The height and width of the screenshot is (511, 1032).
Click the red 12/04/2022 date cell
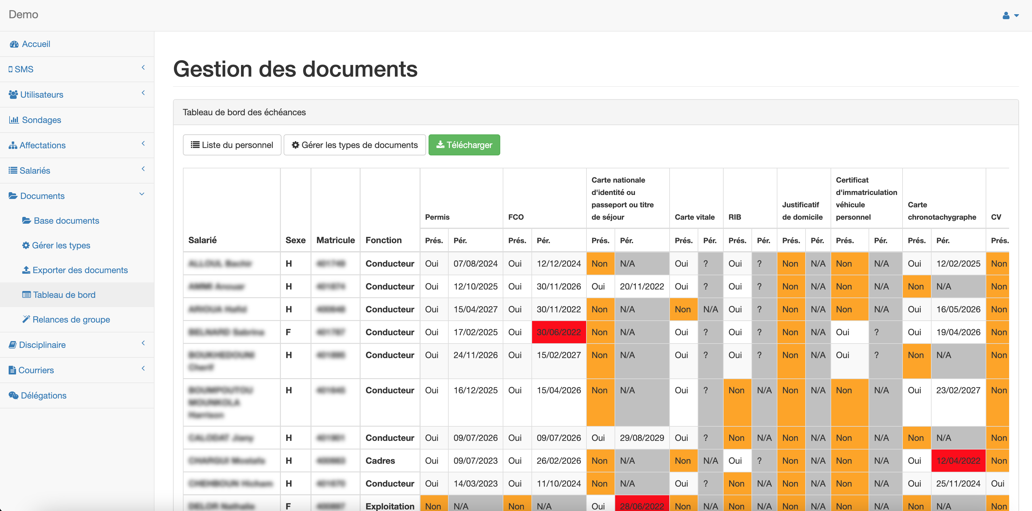tap(958, 461)
